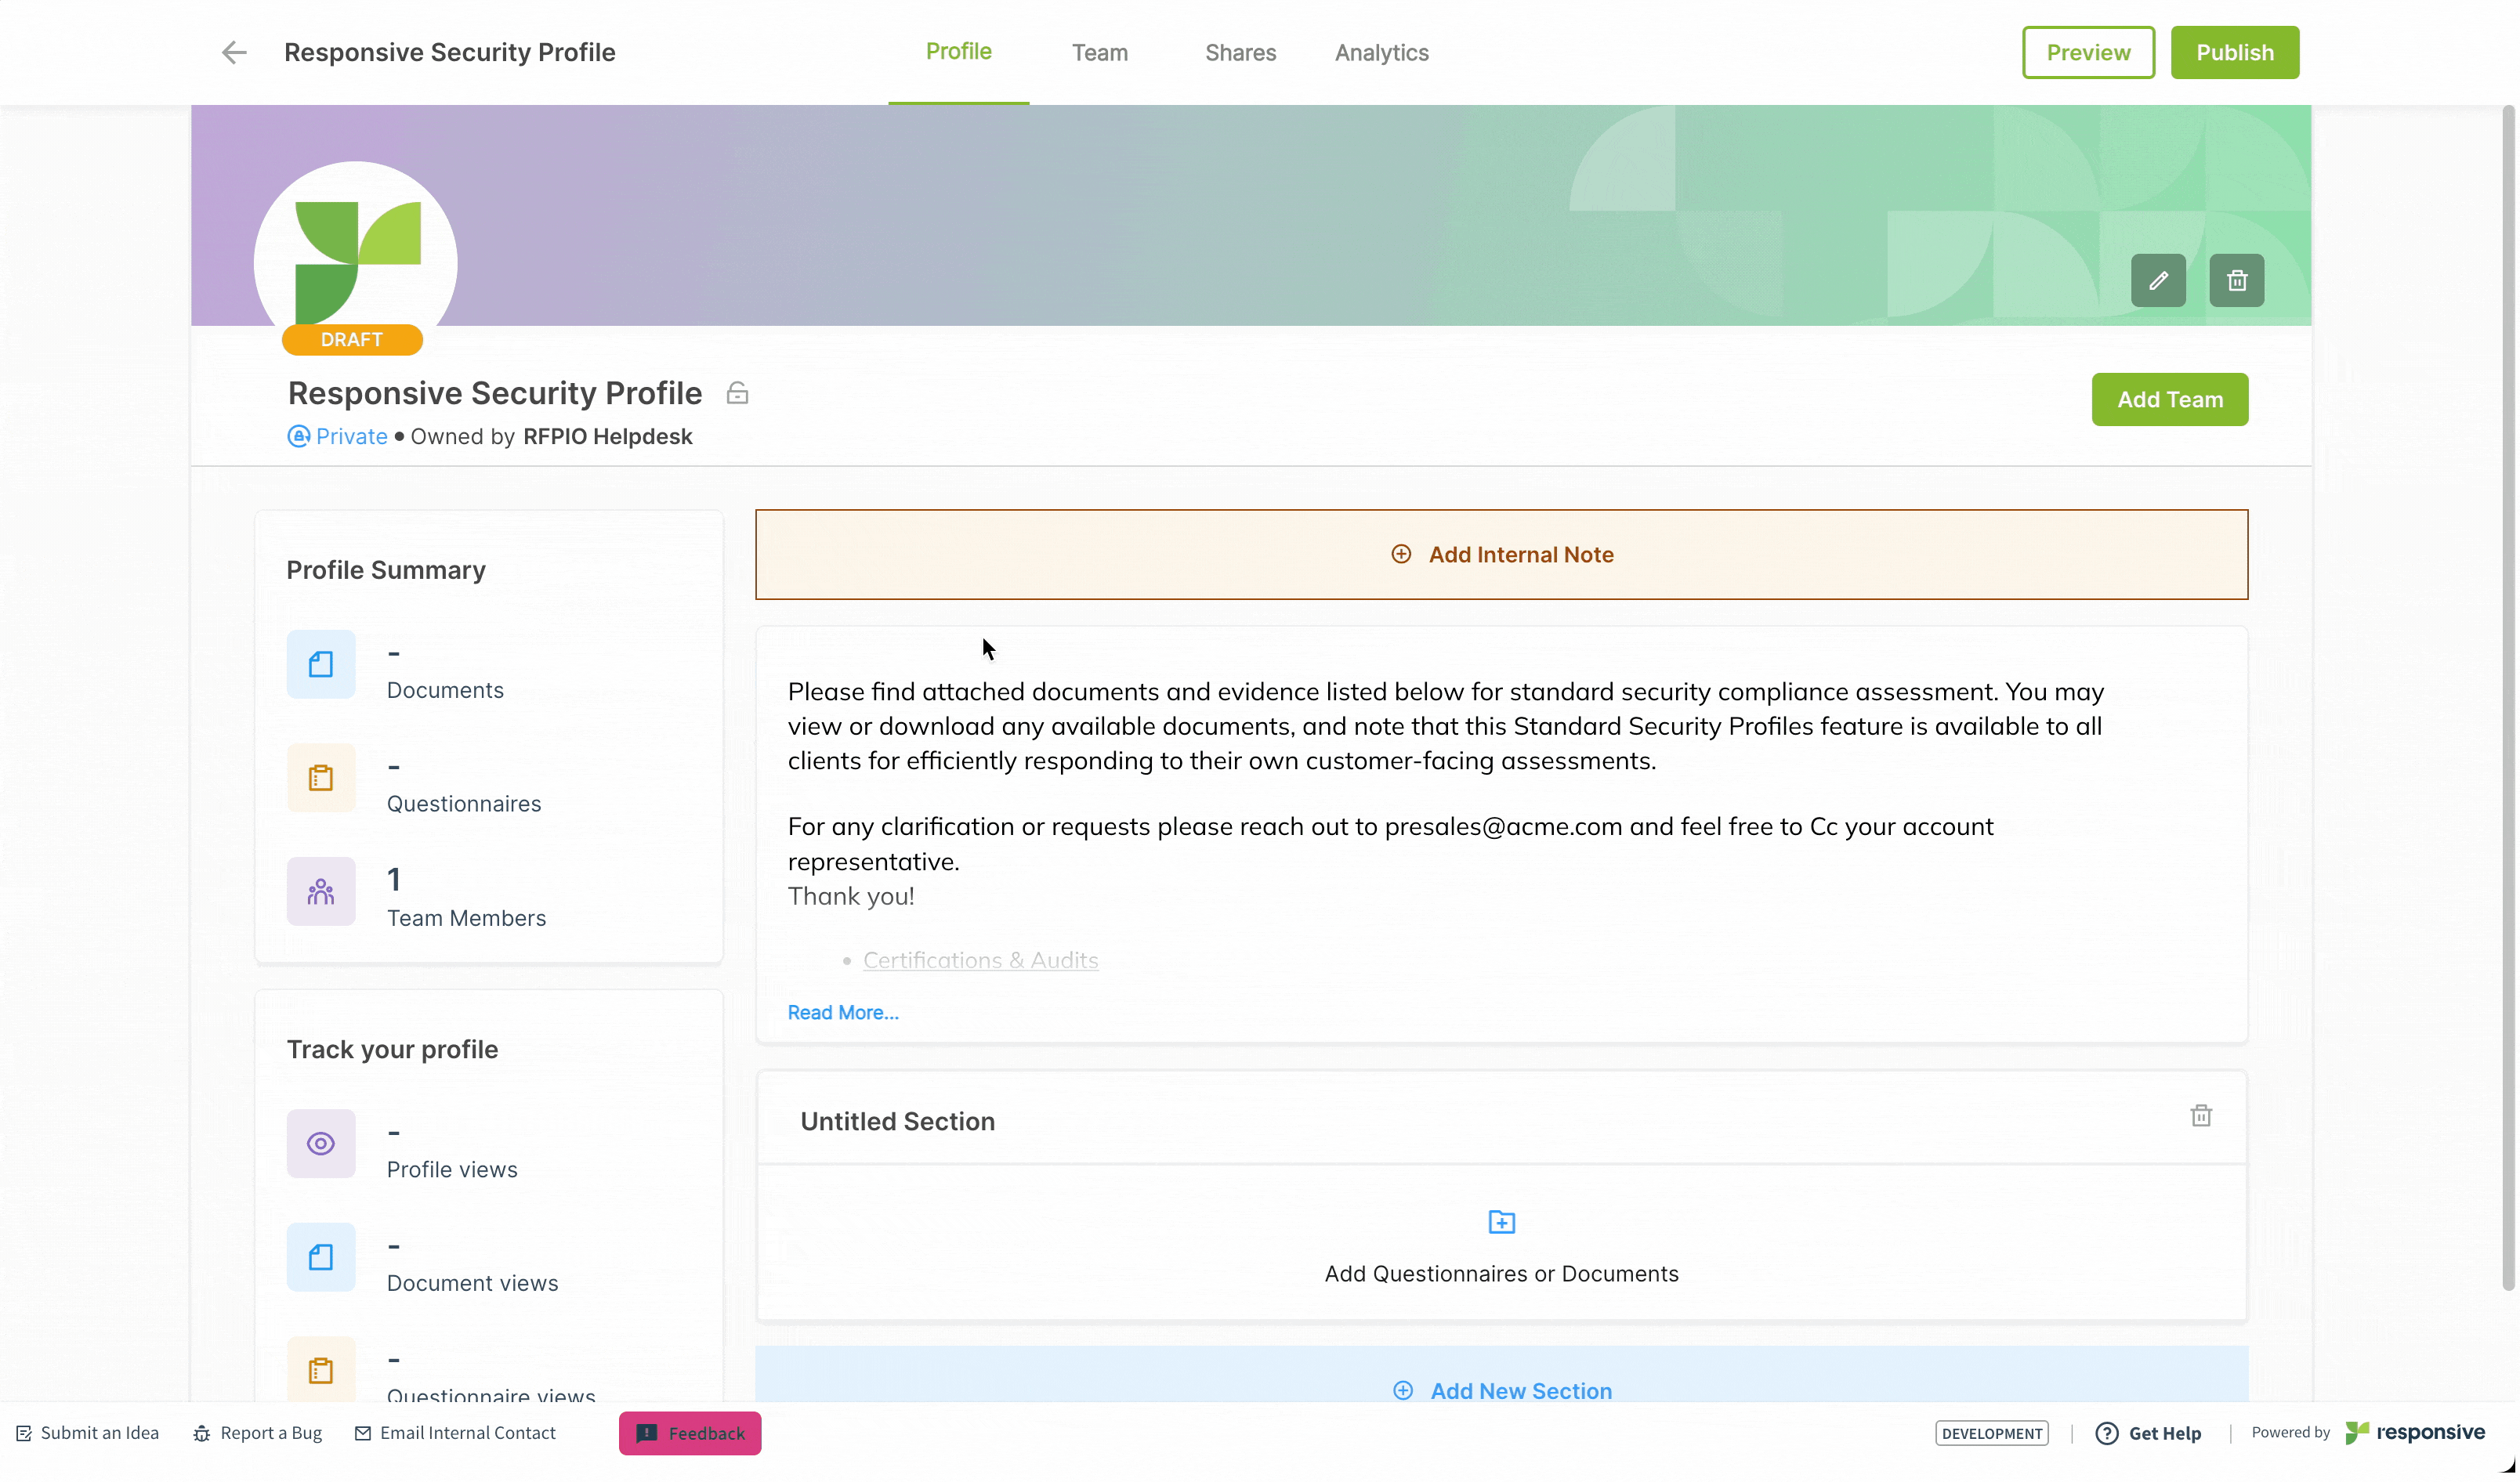Click the add folder icon in Untitled Section

click(1502, 1224)
